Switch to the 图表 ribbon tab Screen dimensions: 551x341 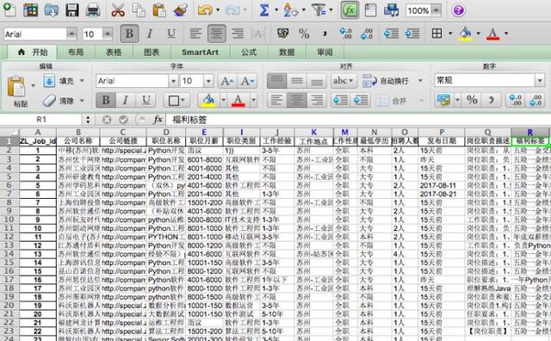152,53
